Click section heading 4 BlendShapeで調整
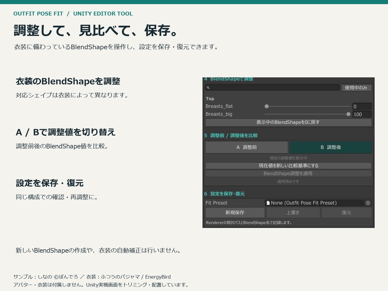This screenshot has width=388, height=291. (228, 79)
